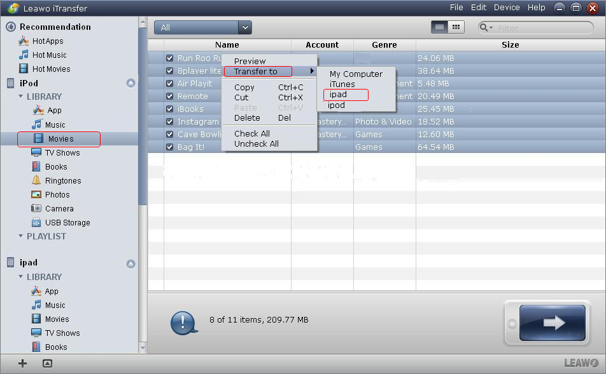The height and width of the screenshot is (374, 606).
Task: Choose Transfer to in context menu
Action: click(255, 71)
